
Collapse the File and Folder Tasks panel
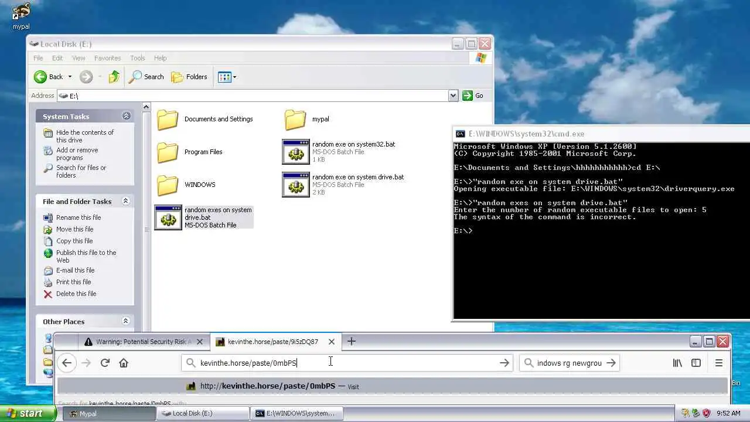(125, 201)
